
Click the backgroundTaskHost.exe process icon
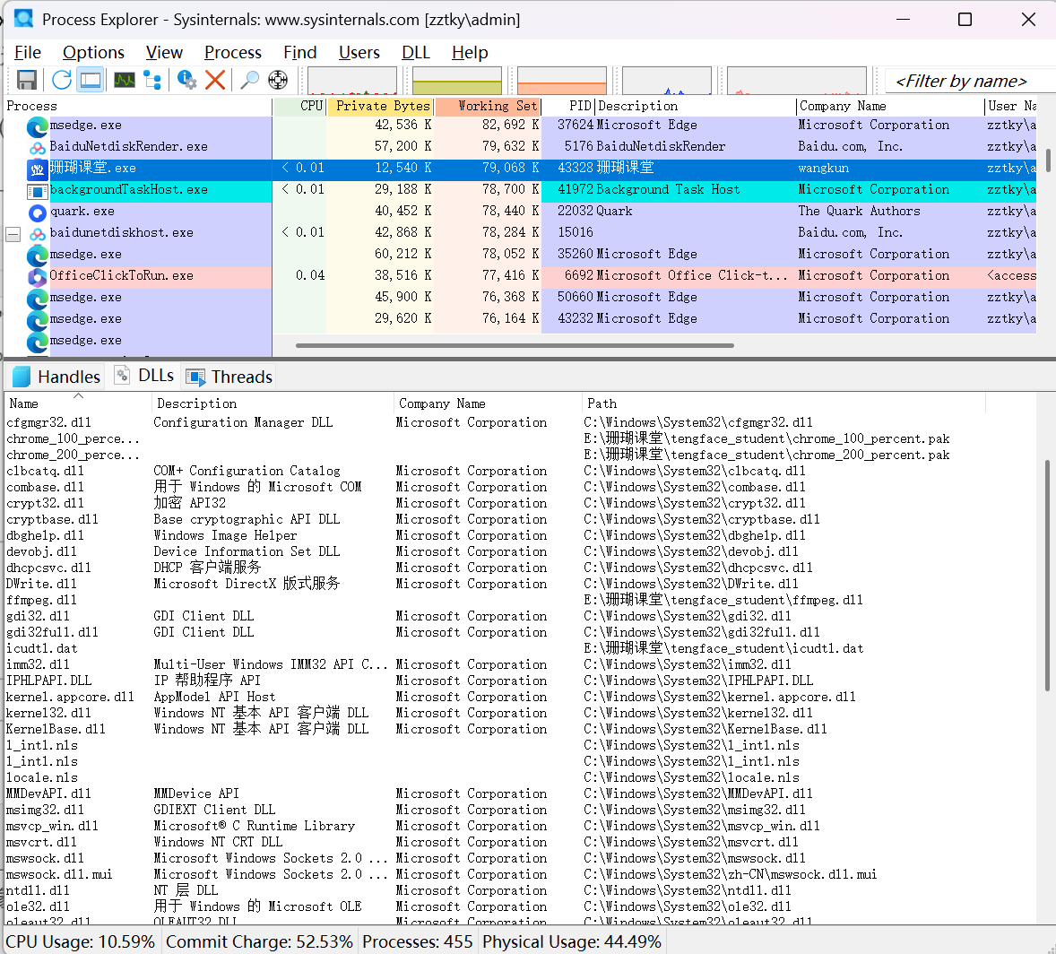pos(38,191)
